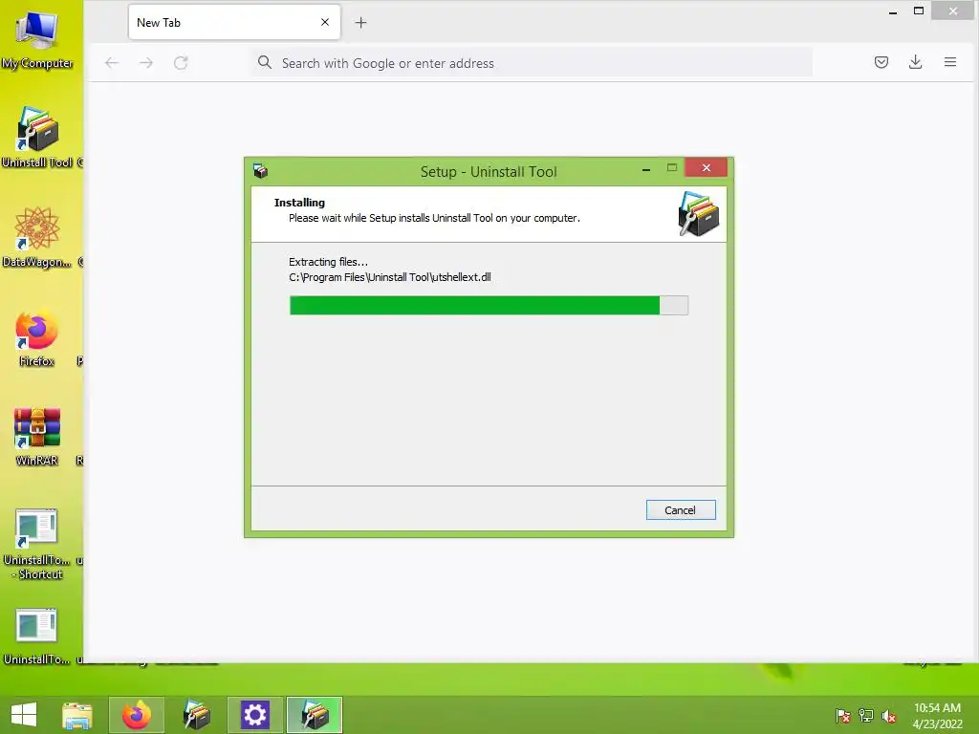Reload the Firefox page

181,62
